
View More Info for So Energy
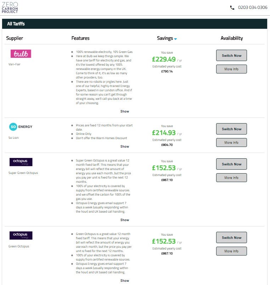(231, 143)
